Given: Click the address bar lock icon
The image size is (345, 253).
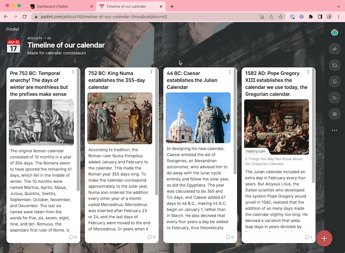Looking at the screenshot, I should coord(36,17).
